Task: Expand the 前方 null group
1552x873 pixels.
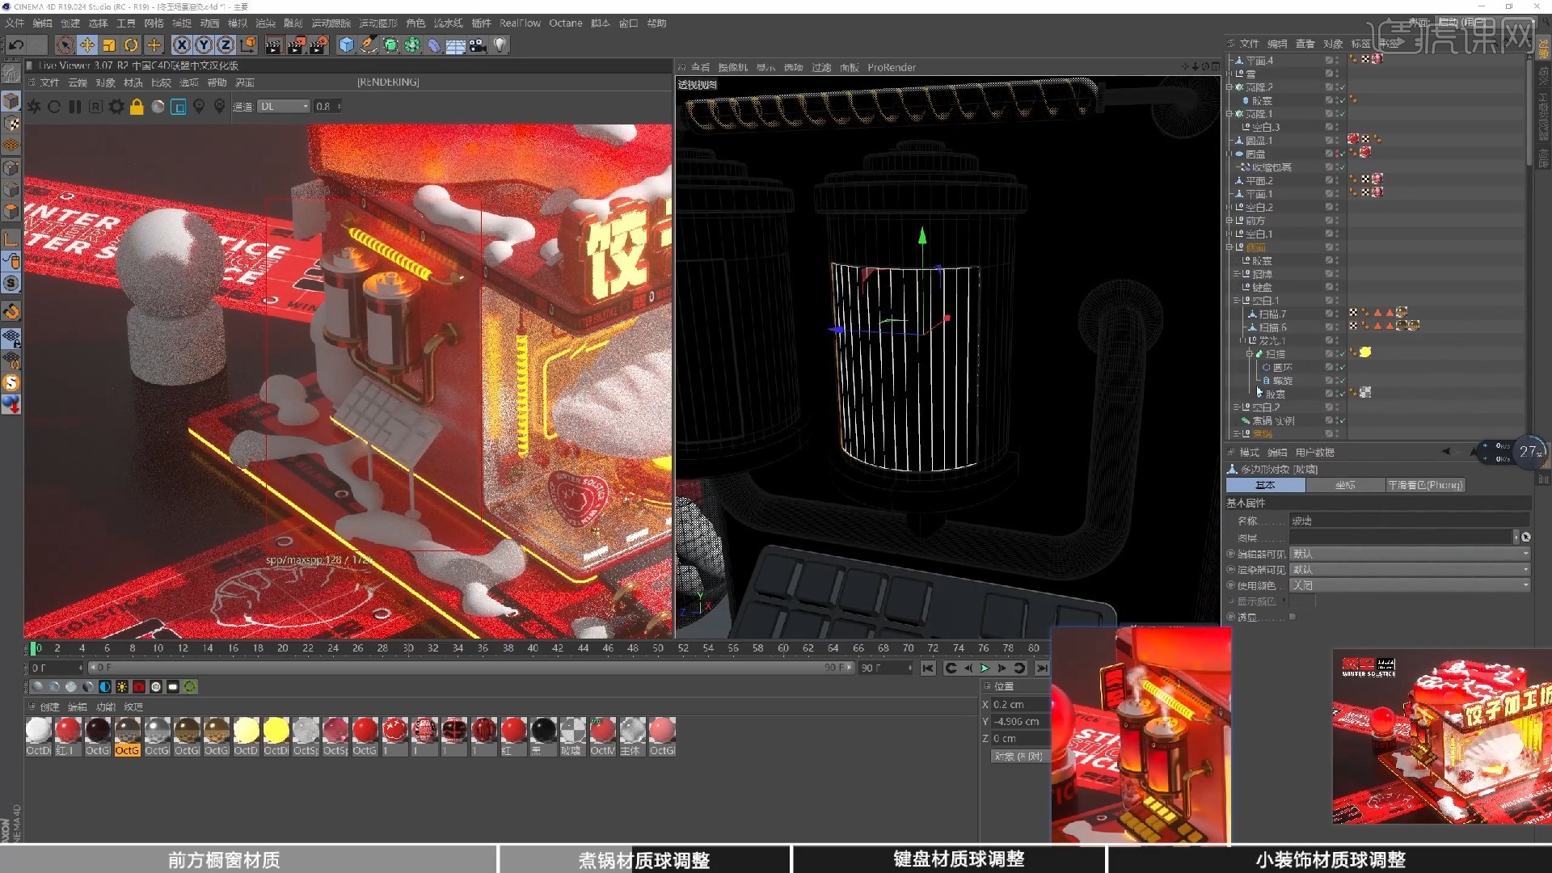Action: pyautogui.click(x=1229, y=221)
